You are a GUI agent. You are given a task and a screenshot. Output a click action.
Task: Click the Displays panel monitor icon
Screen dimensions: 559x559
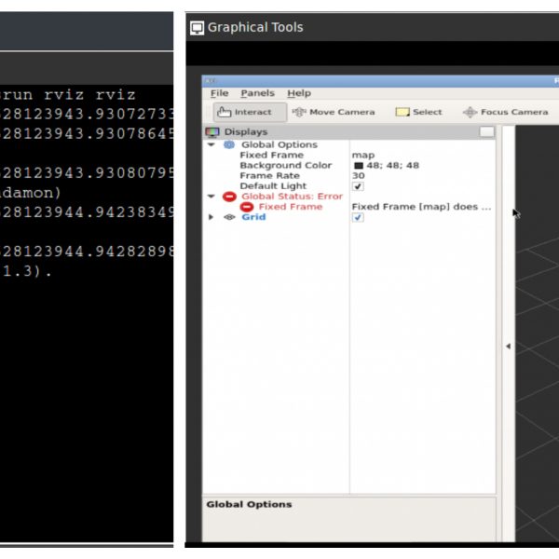click(x=212, y=132)
